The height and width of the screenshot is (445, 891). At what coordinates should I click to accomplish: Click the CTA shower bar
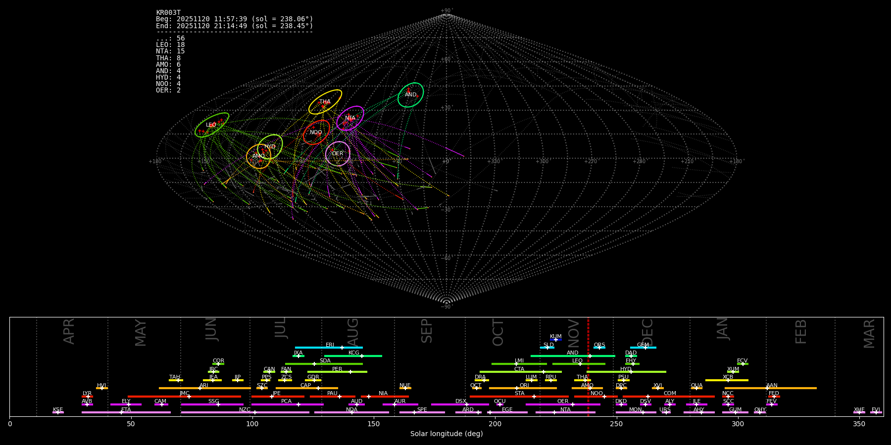point(521,372)
